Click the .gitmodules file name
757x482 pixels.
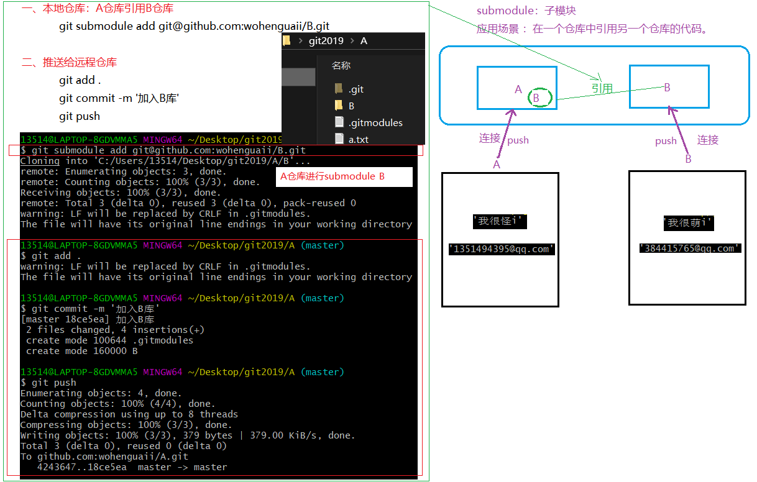click(375, 122)
